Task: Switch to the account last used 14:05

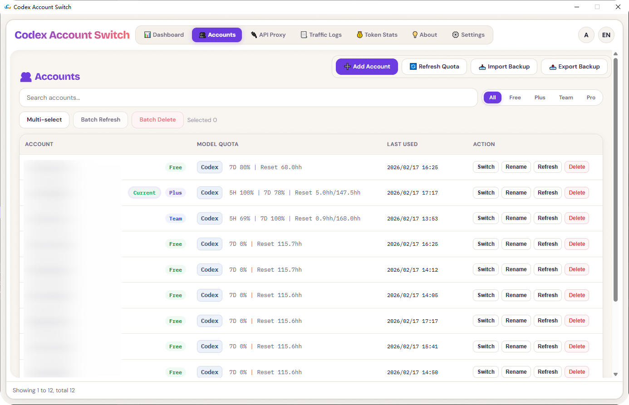Action: [486, 295]
